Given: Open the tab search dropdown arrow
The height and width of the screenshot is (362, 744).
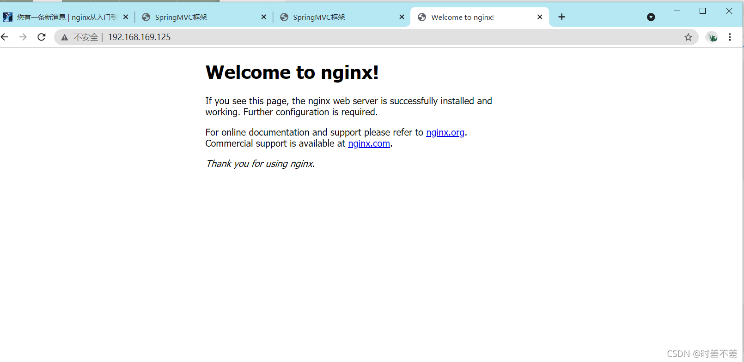Looking at the screenshot, I should (651, 17).
